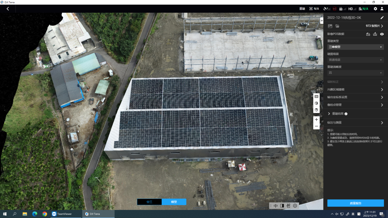This screenshot has height=218, width=388.
Task: Expand 输出坐标系设置 options
Action: [x=355, y=97]
